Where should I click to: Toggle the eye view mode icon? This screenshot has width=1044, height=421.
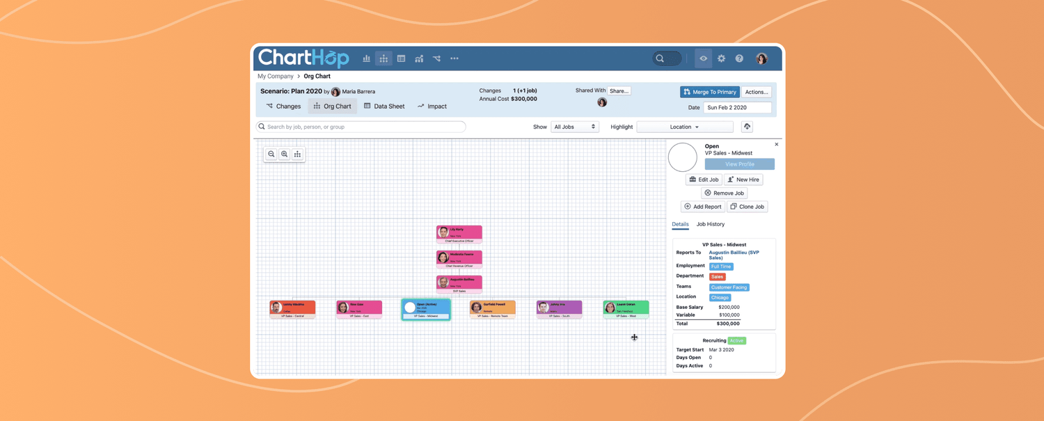pos(703,59)
